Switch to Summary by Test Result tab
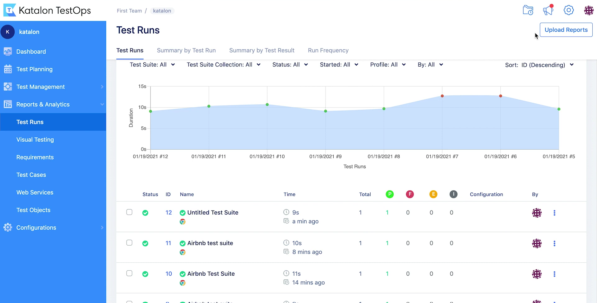This screenshot has width=597, height=303. pyautogui.click(x=262, y=50)
